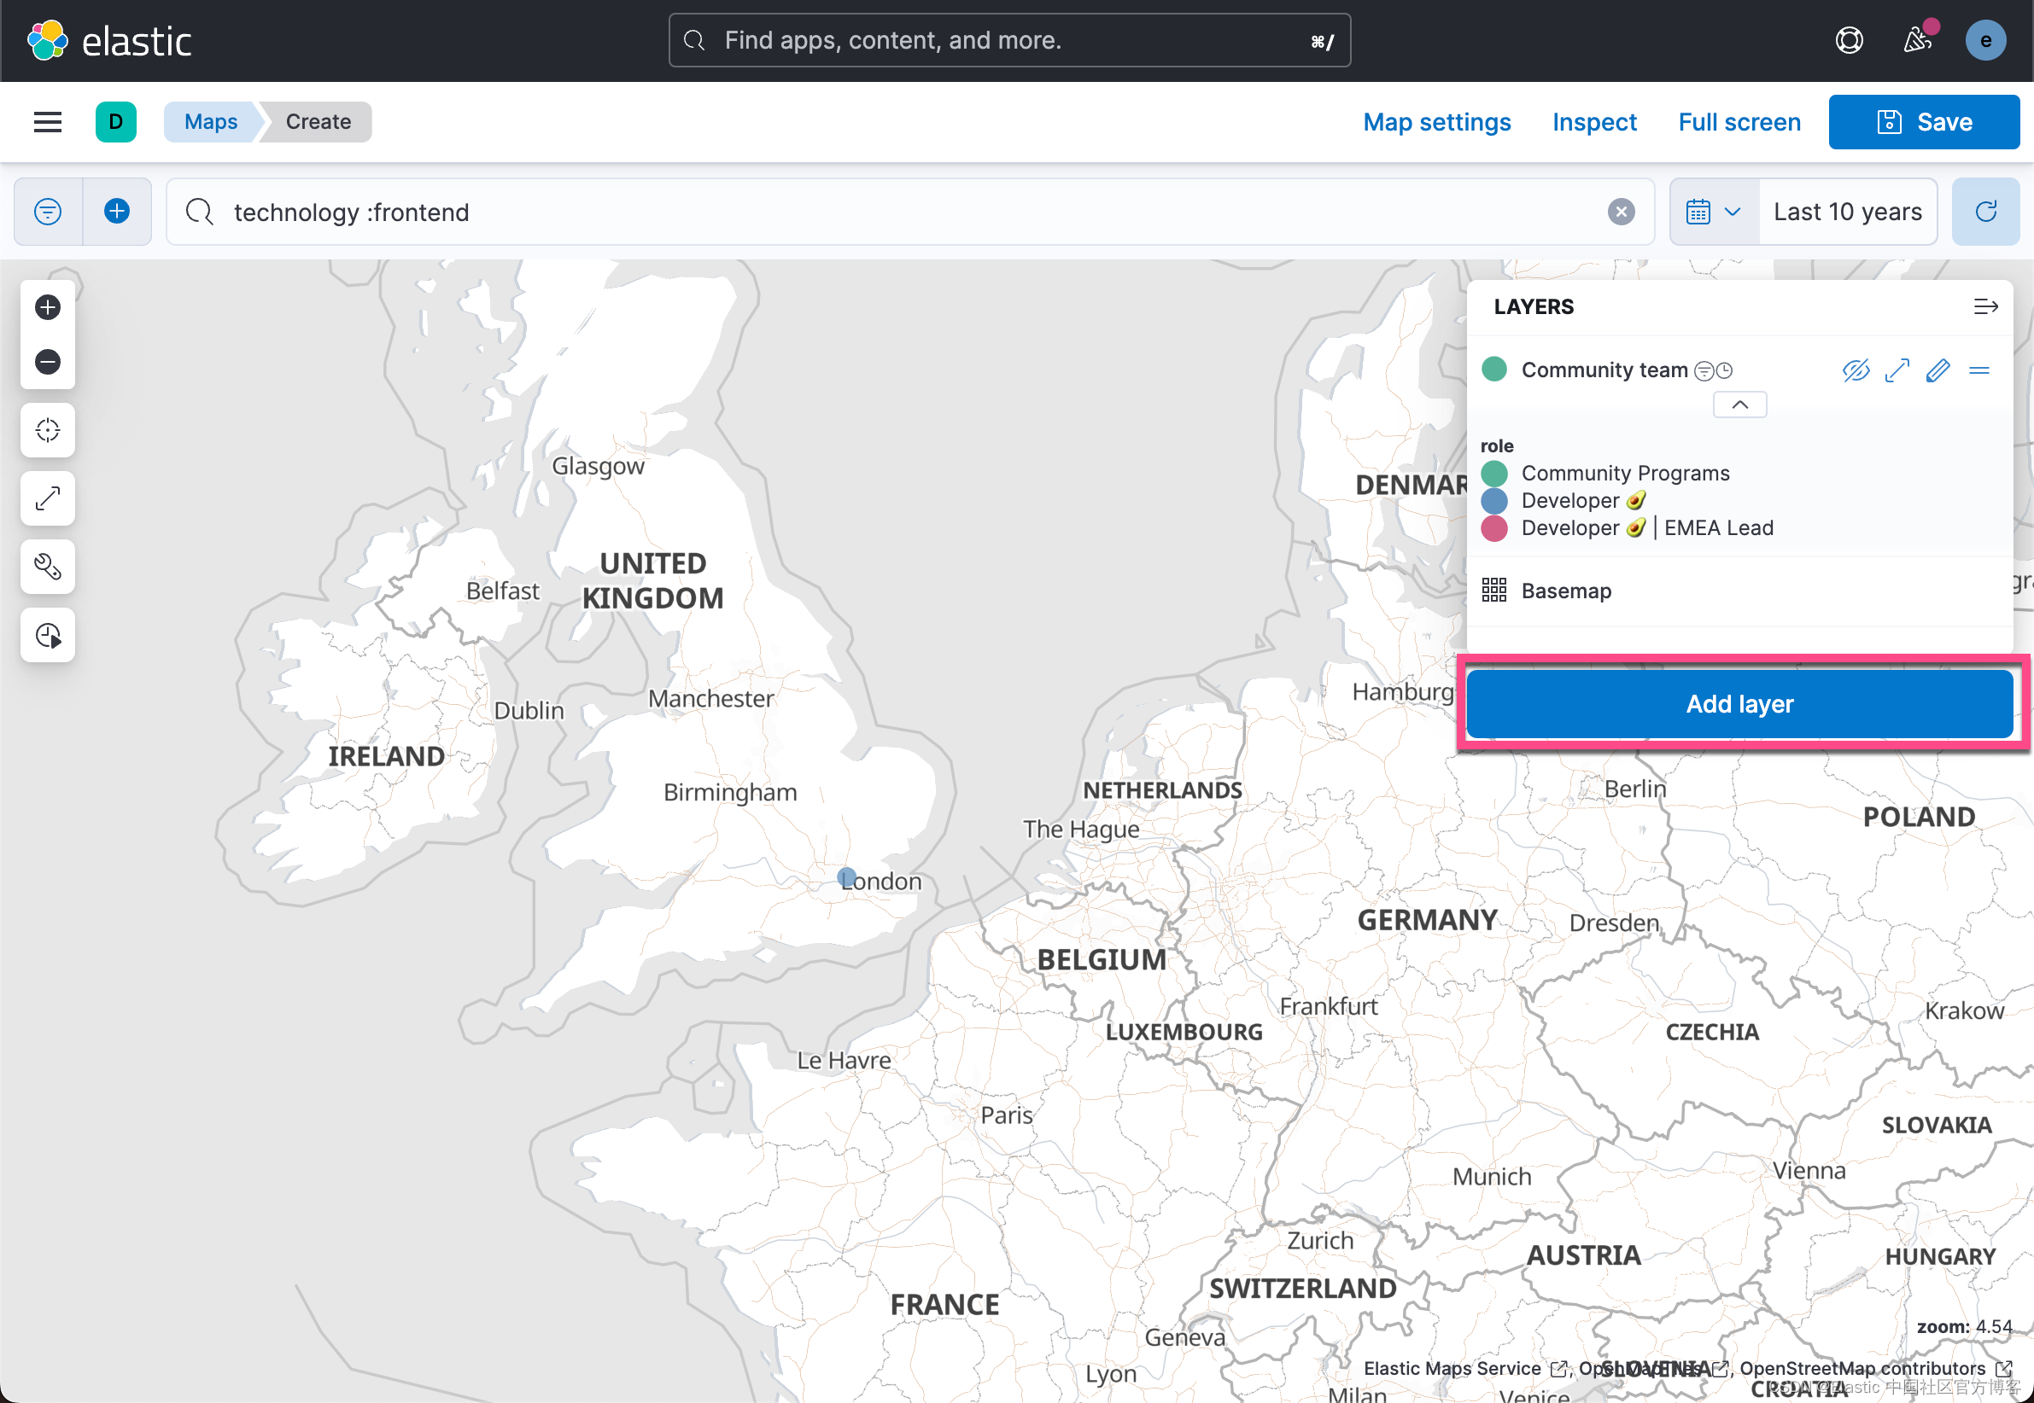Click the Add layer button
Screen dimensions: 2034x1403
pyautogui.click(x=1739, y=703)
